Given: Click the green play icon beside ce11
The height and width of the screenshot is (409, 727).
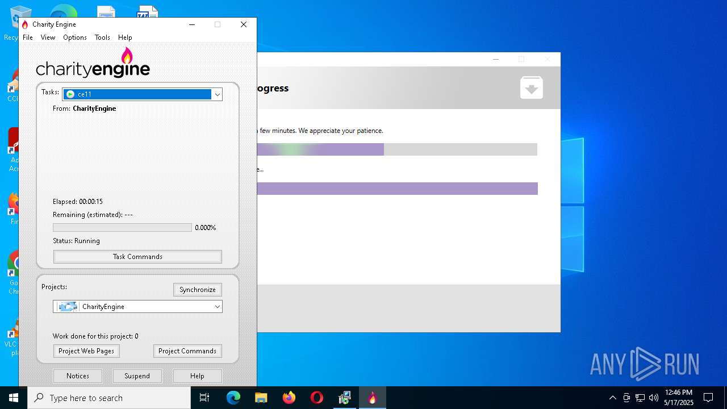Looking at the screenshot, I should pyautogui.click(x=70, y=94).
